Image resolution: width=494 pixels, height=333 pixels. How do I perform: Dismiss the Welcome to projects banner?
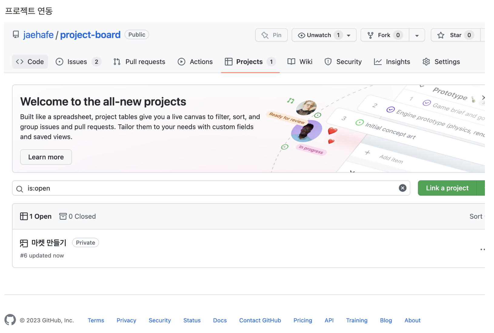point(483,97)
